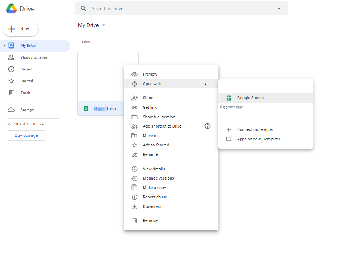This screenshot has height=257, width=337.
Task: Click the search magnifier icon
Action: pos(83,8)
